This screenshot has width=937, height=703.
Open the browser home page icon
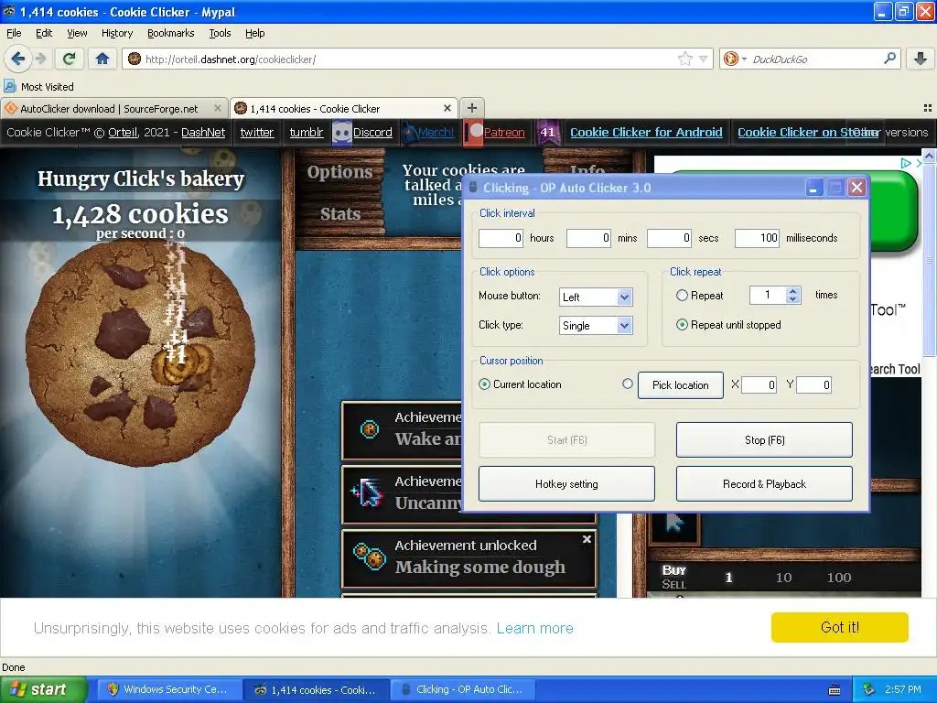[102, 59]
